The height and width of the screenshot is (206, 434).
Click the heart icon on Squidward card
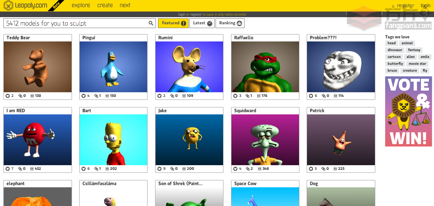pyautogui.click(x=236, y=169)
